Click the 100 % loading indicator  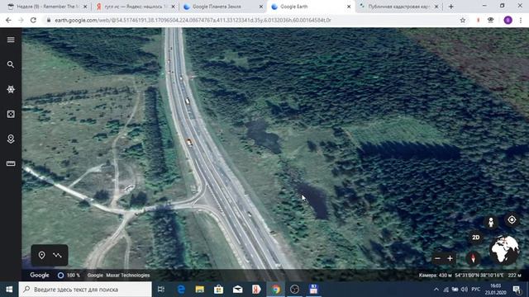pos(69,275)
